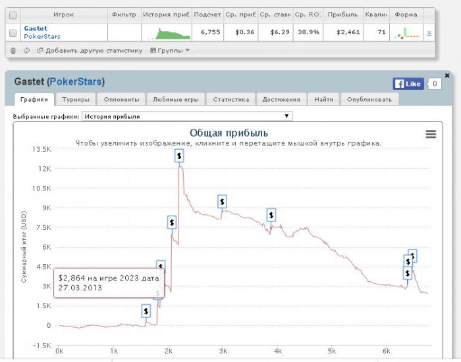Sort by the Фильтр column header

coord(124,14)
